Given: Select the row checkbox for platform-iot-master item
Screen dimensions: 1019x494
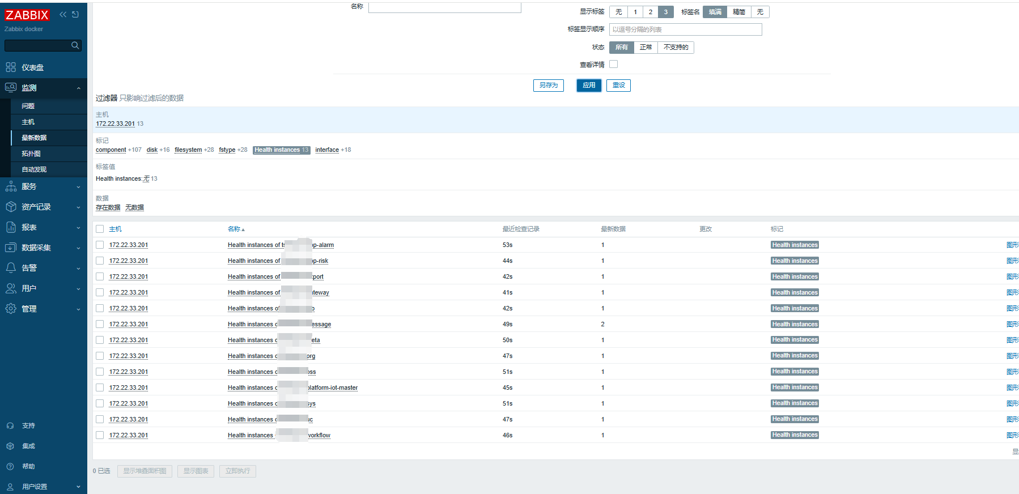Looking at the screenshot, I should pyautogui.click(x=100, y=387).
